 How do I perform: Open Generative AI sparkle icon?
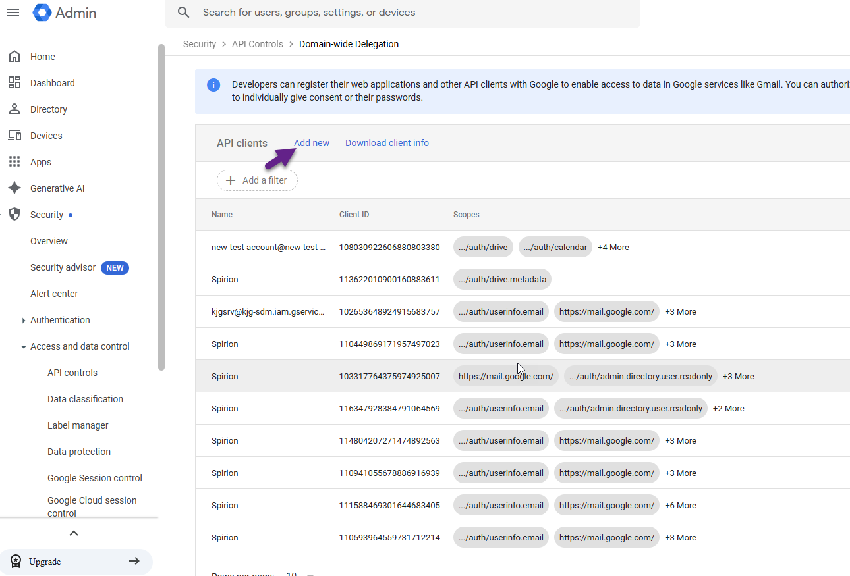(x=14, y=188)
